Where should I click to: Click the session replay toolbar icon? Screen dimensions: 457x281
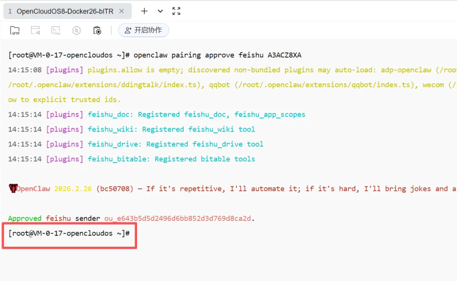tap(35, 30)
